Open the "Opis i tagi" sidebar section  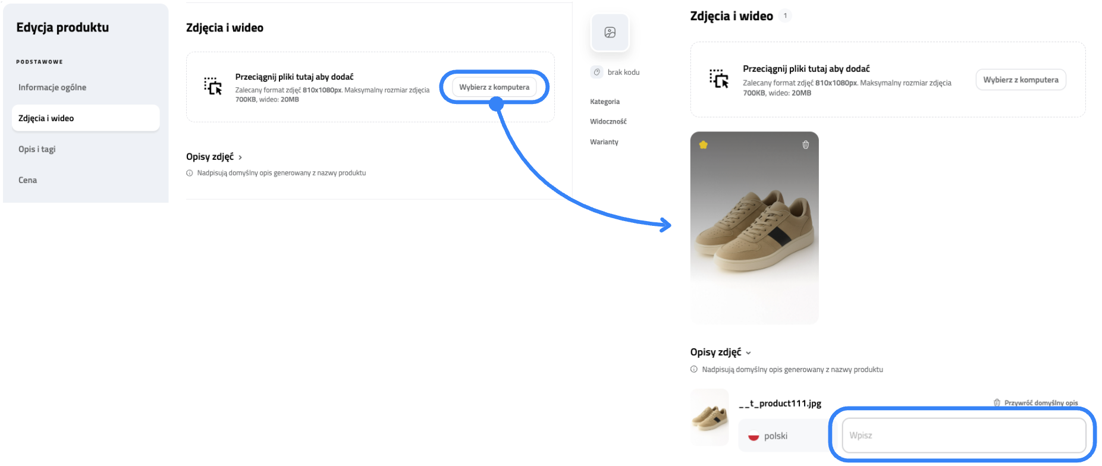(x=37, y=149)
